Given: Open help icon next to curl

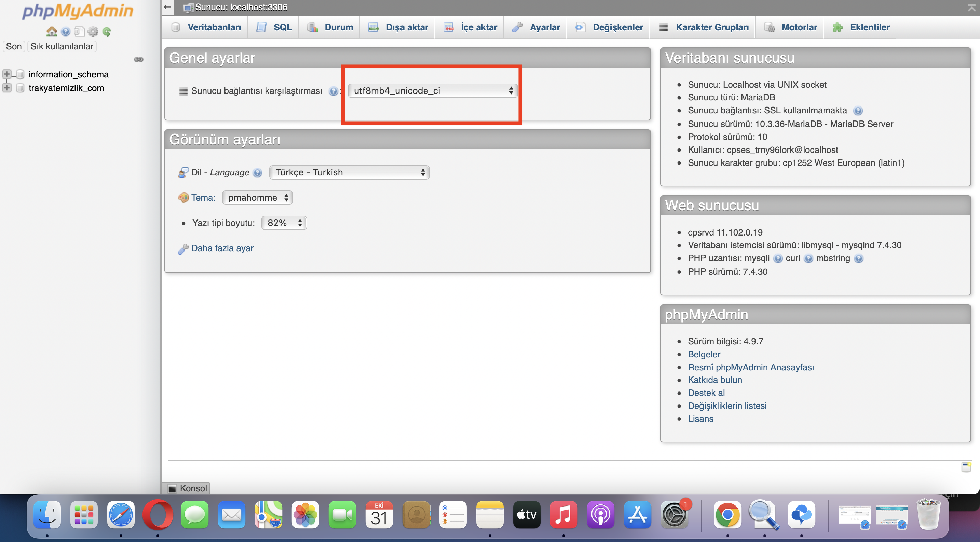Looking at the screenshot, I should point(808,258).
